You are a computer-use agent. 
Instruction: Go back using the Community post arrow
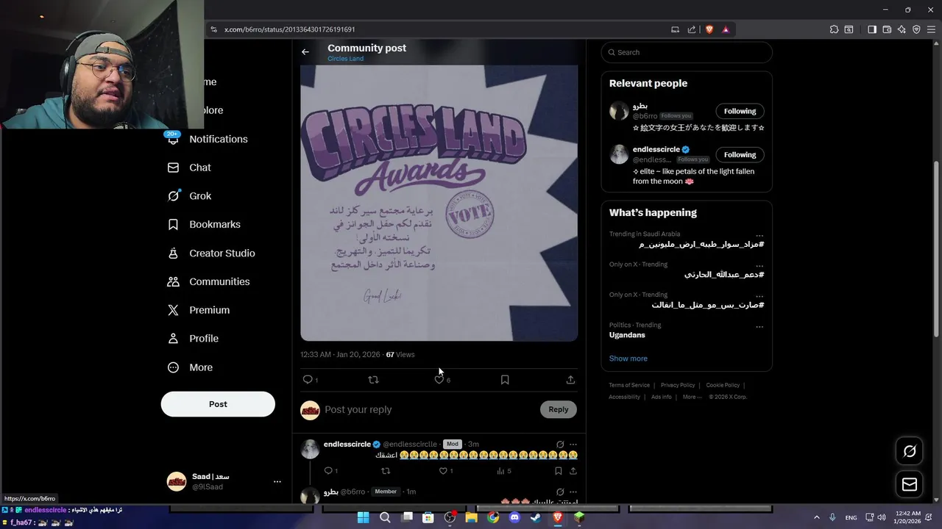click(x=305, y=52)
